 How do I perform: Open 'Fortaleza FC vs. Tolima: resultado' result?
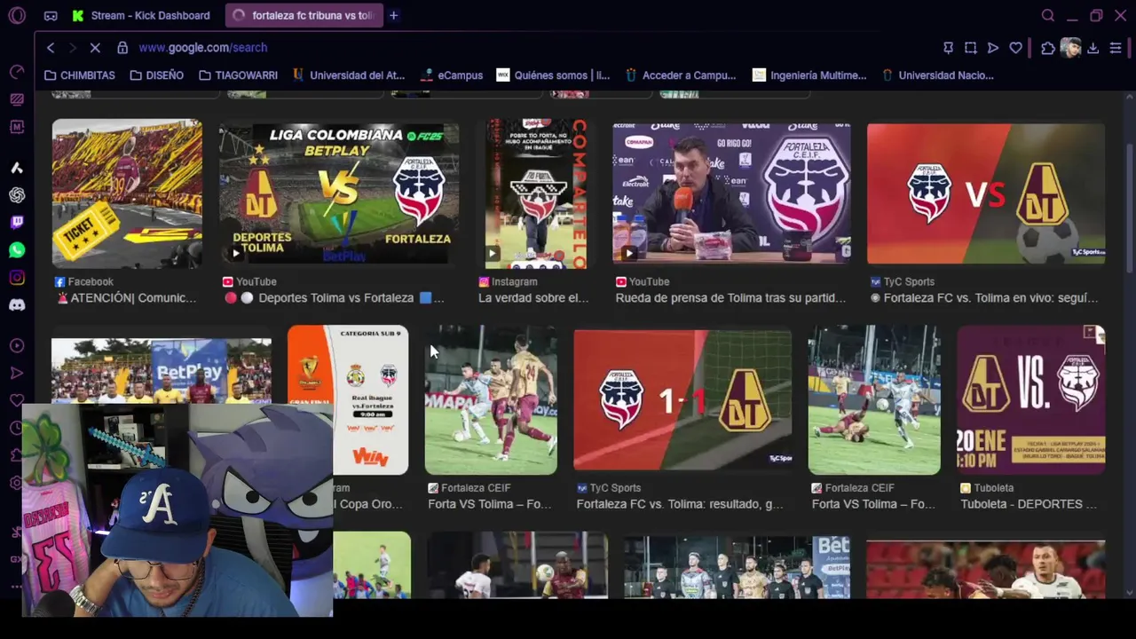[680, 504]
